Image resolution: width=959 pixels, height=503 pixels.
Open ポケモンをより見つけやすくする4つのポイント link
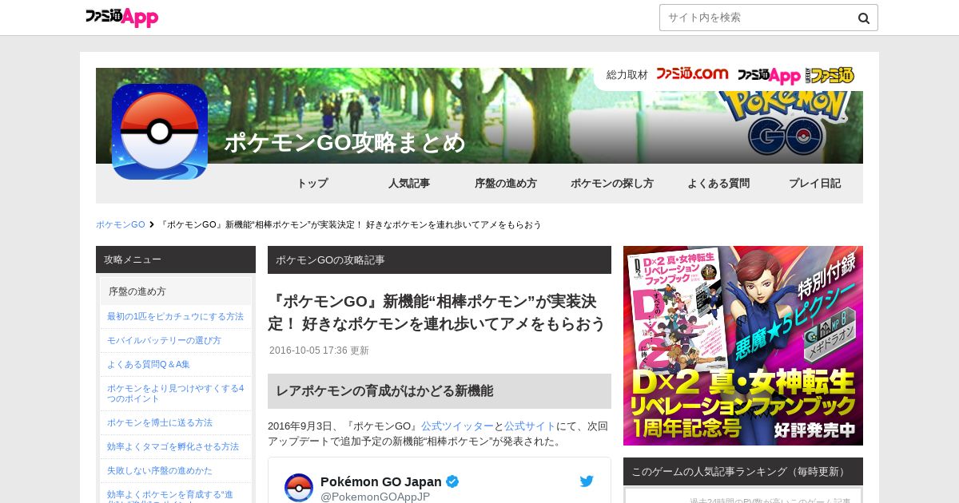click(x=175, y=394)
